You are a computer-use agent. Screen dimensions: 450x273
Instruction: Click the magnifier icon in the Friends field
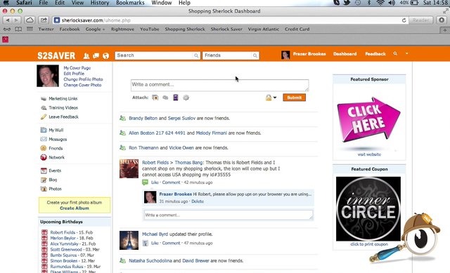255,55
